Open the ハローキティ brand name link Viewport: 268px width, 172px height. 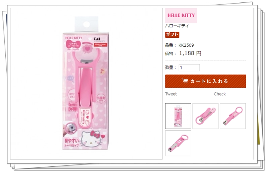click(x=177, y=26)
